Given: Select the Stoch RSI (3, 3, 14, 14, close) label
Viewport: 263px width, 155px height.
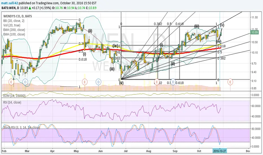Looking at the screenshot, I should (x=22, y=127).
